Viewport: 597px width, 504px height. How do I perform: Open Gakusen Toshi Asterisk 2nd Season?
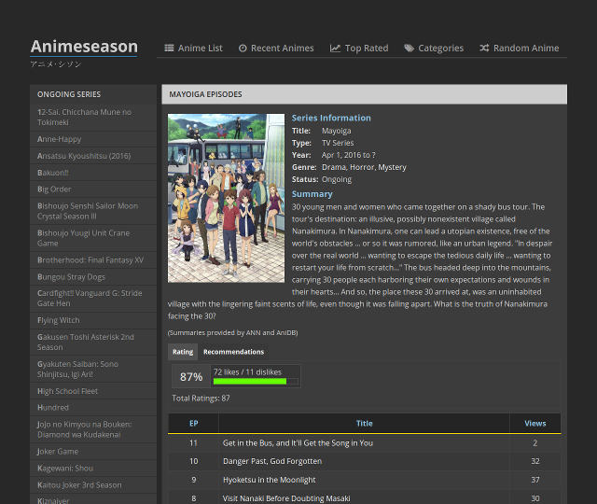(x=93, y=343)
